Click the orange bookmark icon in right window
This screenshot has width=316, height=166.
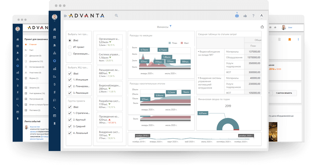pos(290,40)
